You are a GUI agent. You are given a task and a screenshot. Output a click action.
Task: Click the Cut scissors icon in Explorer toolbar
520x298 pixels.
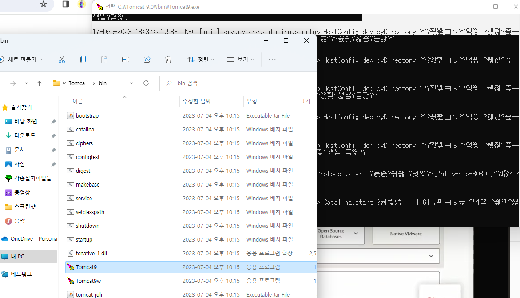point(62,60)
